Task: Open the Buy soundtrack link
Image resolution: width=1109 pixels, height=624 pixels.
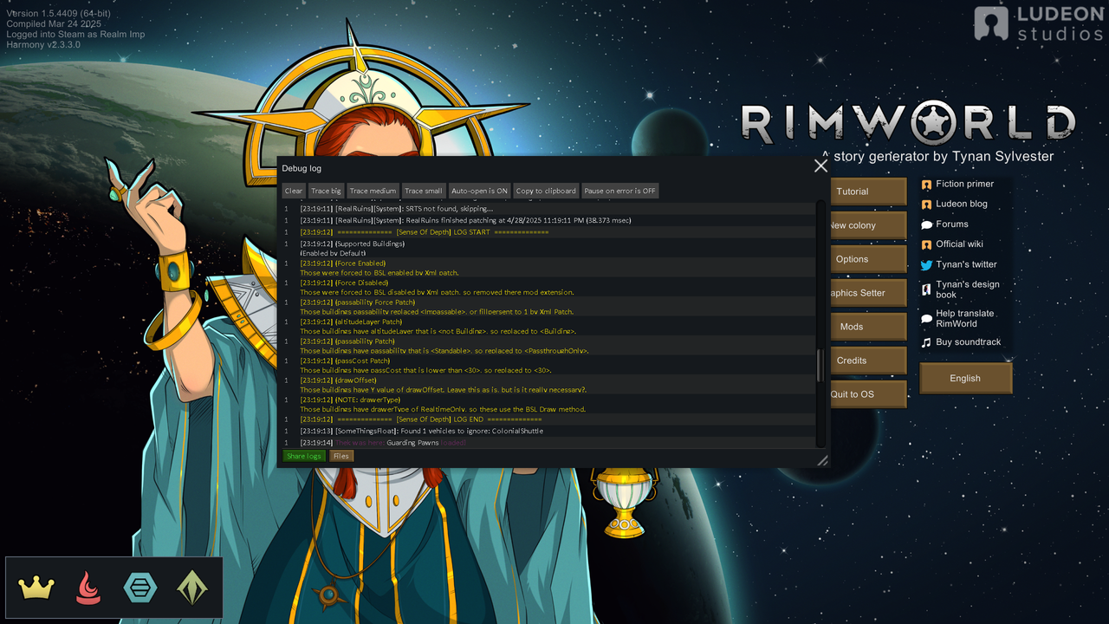Action: pos(969,341)
